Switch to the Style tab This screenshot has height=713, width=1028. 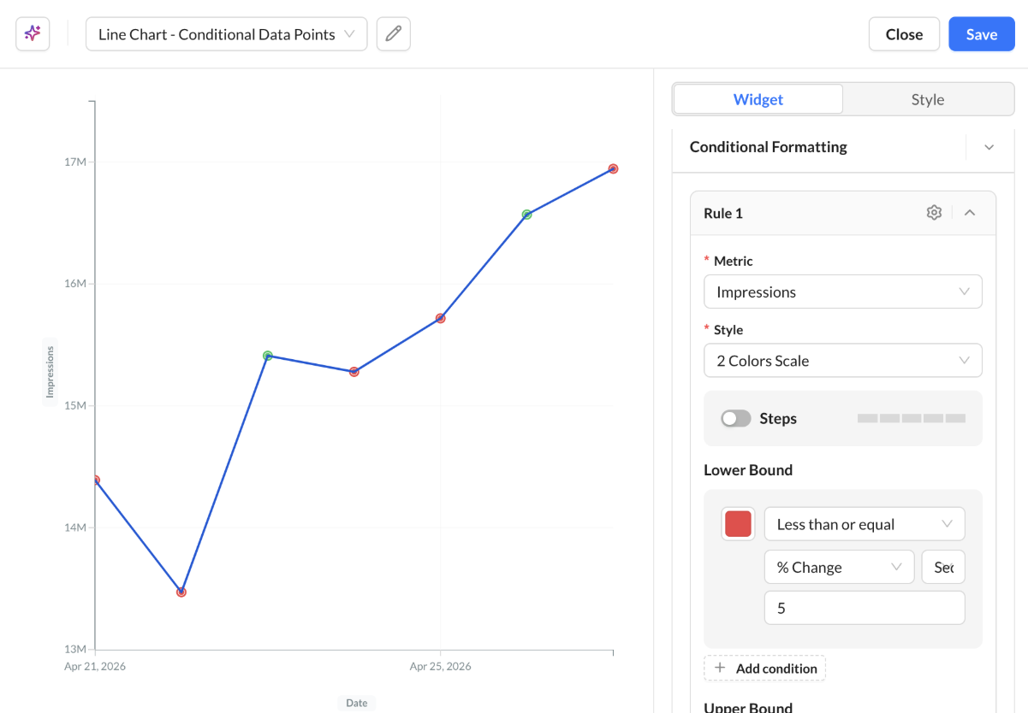[928, 99]
